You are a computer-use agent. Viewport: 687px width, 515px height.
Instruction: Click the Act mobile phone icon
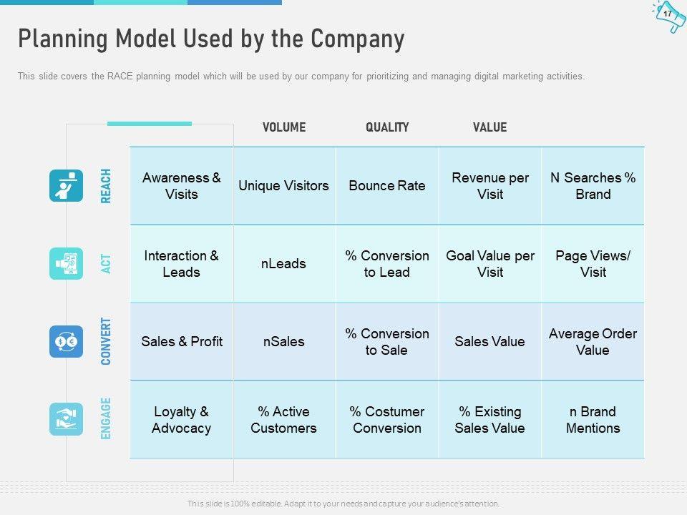[66, 264]
